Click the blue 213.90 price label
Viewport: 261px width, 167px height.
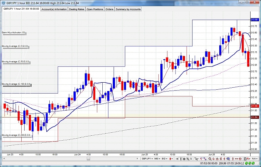(255, 20)
